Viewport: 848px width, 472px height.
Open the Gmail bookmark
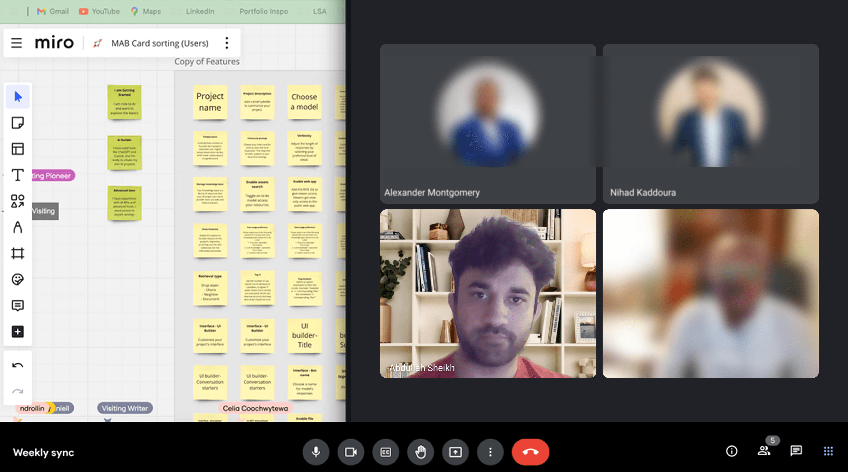pyautogui.click(x=53, y=11)
